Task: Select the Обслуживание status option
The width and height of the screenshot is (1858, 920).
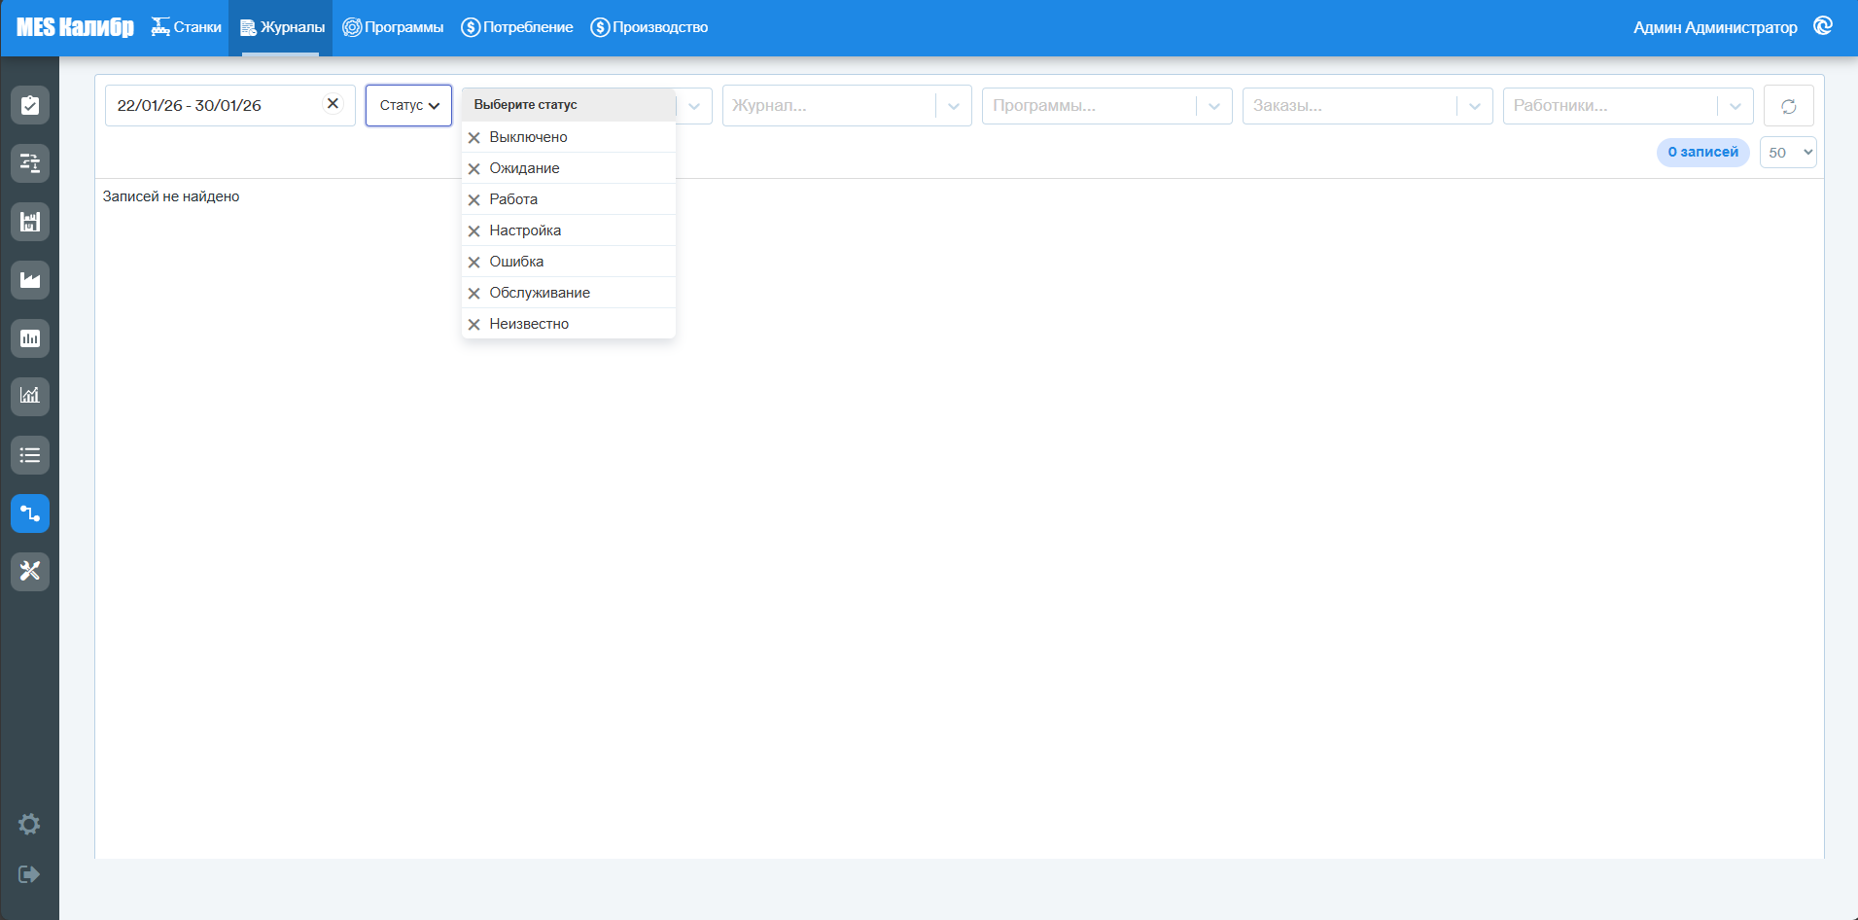Action: tap(569, 293)
